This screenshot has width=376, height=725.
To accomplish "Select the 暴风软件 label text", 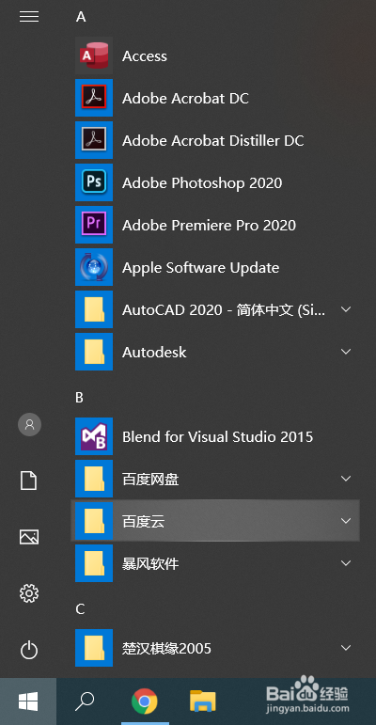I will [150, 564].
